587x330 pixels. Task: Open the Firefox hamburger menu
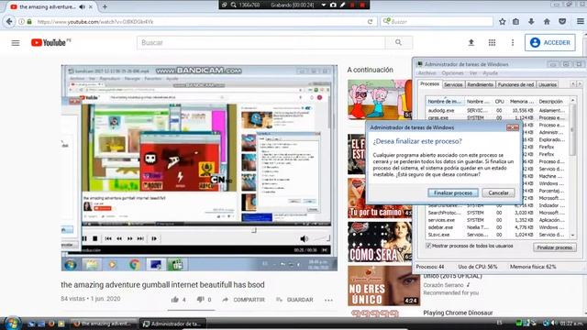[580, 22]
